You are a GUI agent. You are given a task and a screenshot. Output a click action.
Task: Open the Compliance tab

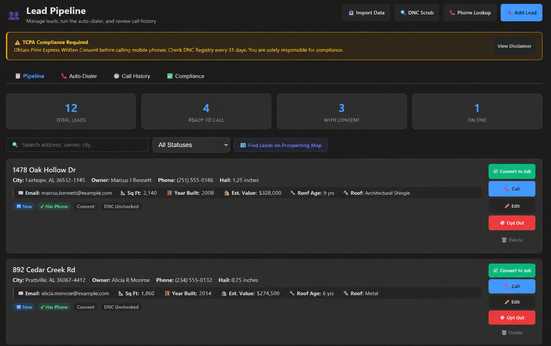tap(186, 76)
